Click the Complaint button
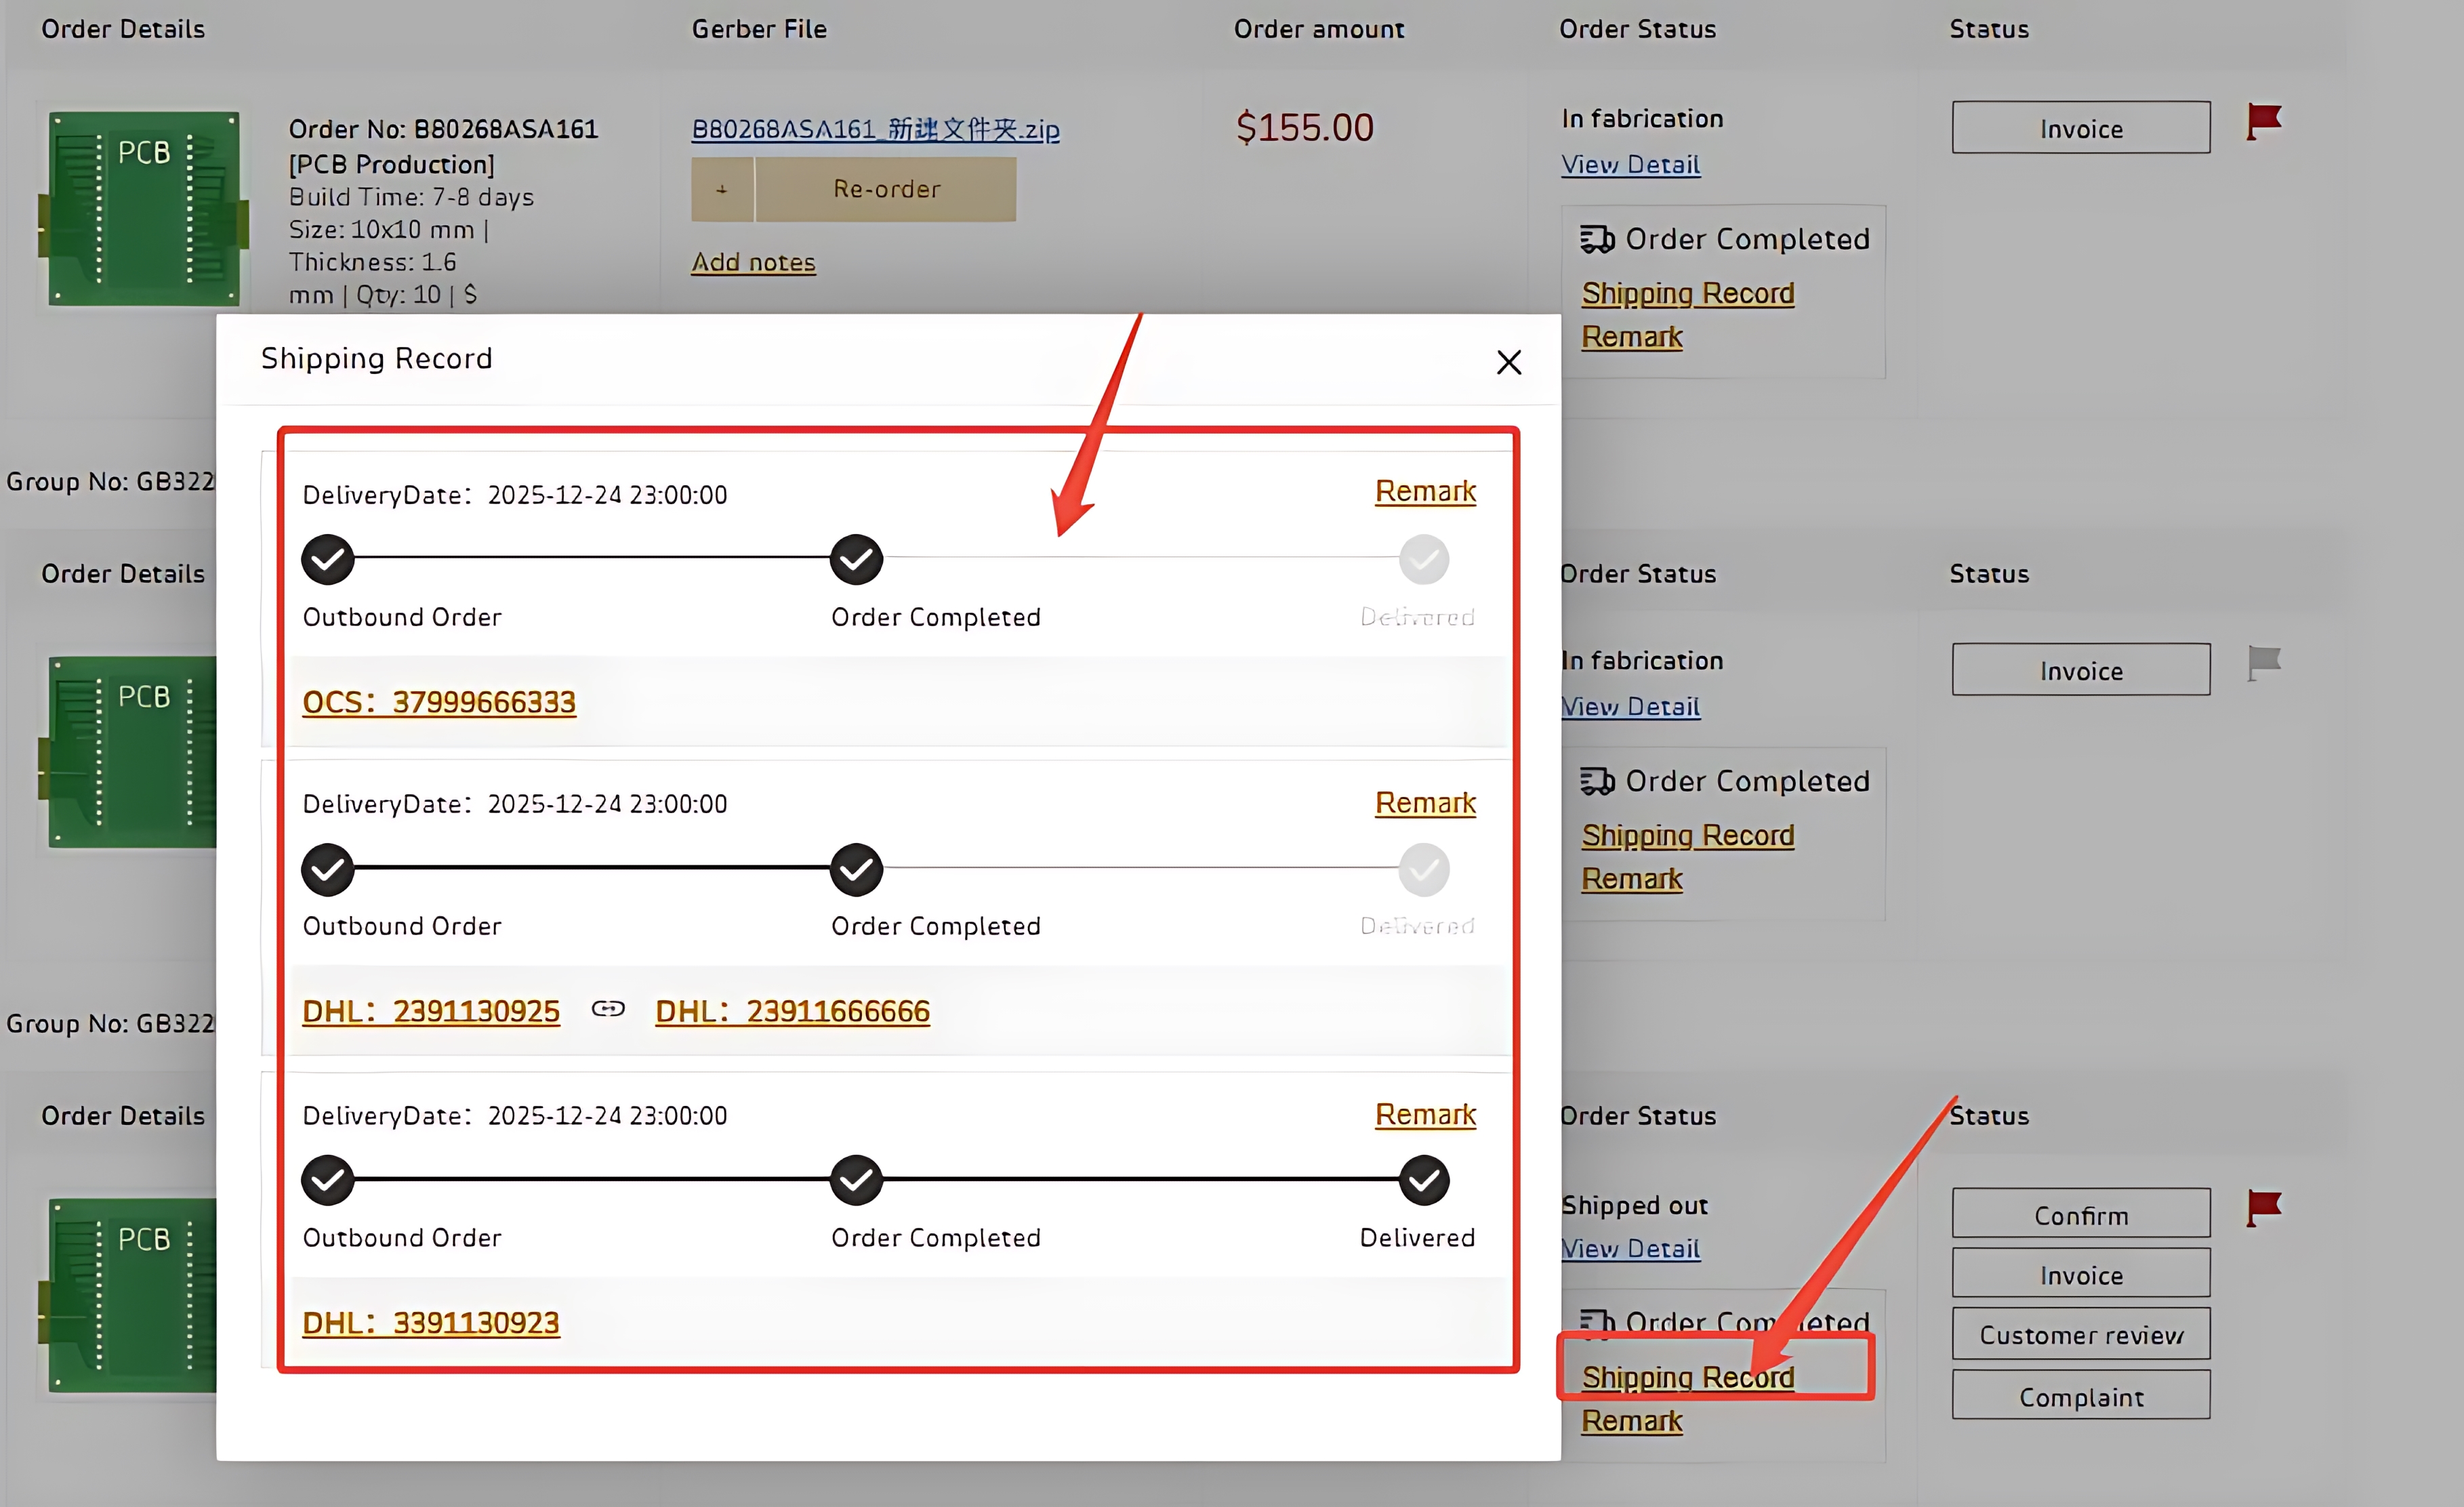Screen dimensions: 2464x1507 [2080, 1395]
